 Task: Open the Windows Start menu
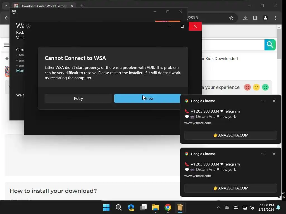106,207
